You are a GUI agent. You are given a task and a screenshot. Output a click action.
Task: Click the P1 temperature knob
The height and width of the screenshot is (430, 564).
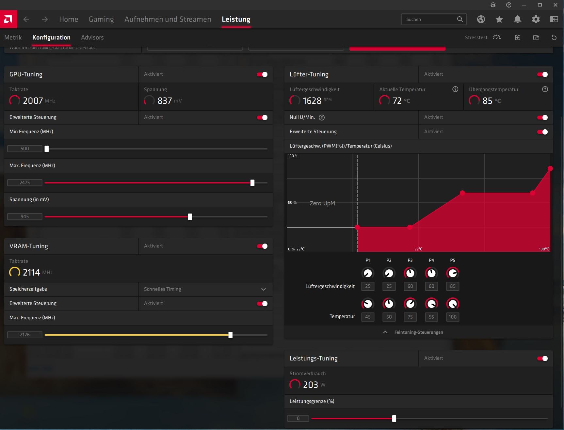click(x=368, y=304)
